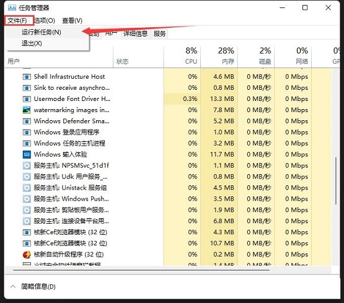This screenshot has width=344, height=303.
Task: Click the 13.3 MB memory cell
Action: point(219,99)
